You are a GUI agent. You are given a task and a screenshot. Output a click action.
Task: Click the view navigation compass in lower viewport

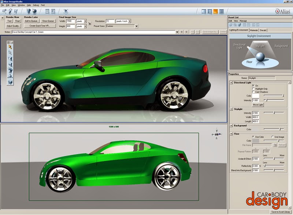216,134
